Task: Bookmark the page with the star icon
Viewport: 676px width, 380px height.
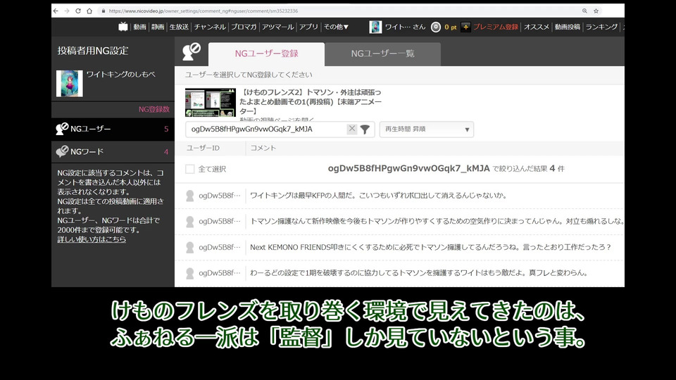Action: (596, 11)
